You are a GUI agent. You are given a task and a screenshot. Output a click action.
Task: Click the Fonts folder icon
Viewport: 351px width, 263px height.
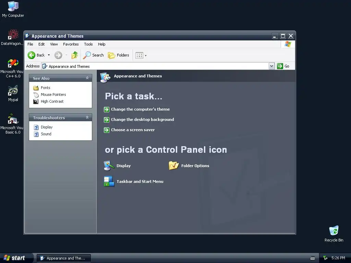point(36,88)
